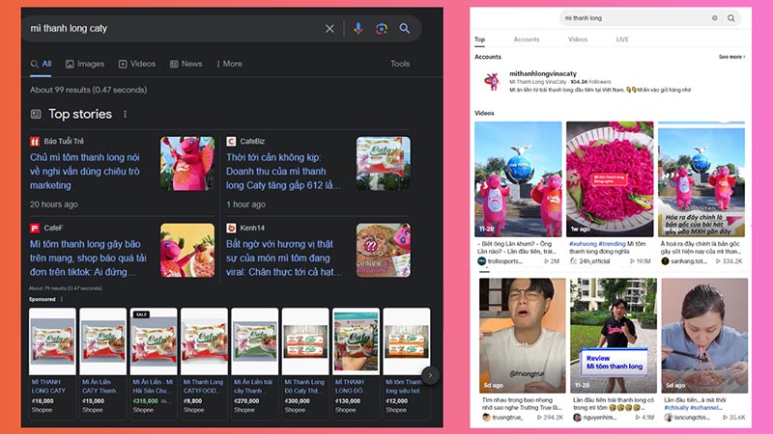773x434 pixels.
Task: Open CafeF story about shop quá tải
Action: tap(88, 258)
